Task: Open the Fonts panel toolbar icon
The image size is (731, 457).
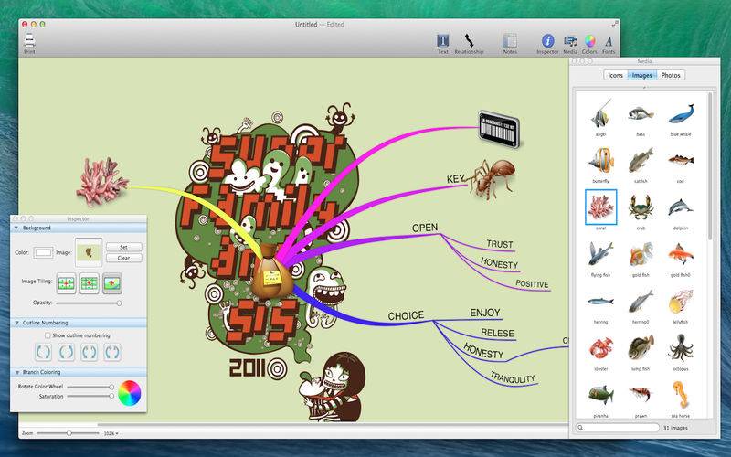Action: click(609, 41)
